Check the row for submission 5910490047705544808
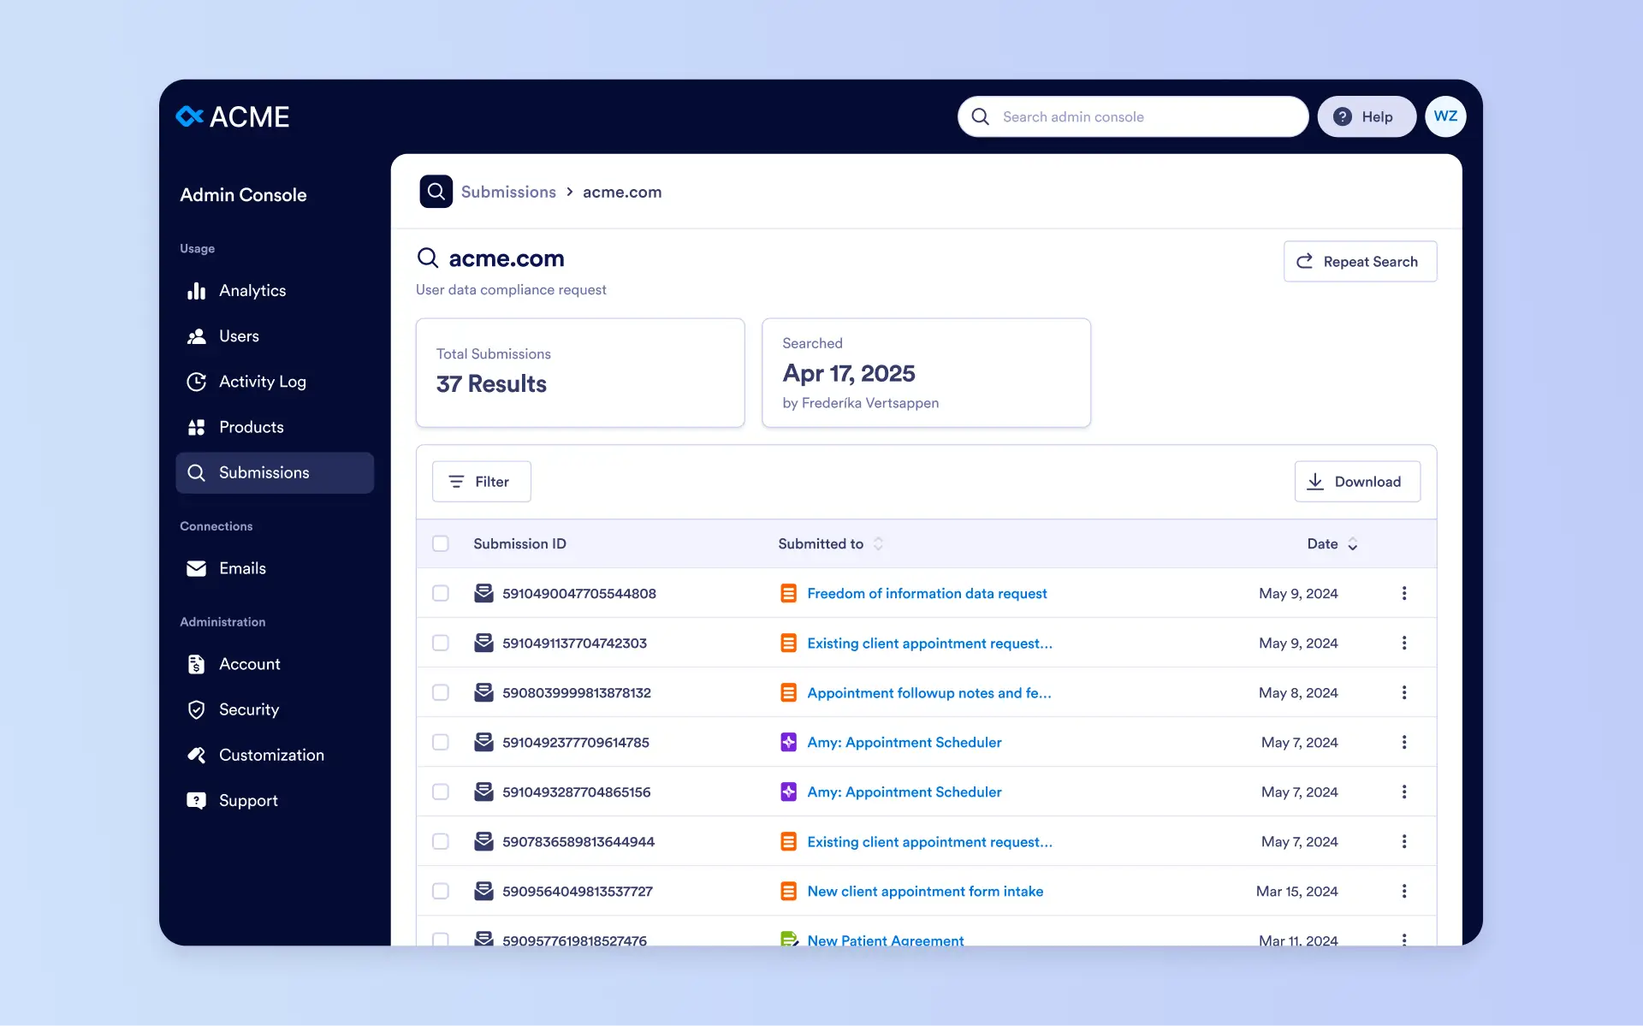1643x1026 pixels. tap(441, 593)
